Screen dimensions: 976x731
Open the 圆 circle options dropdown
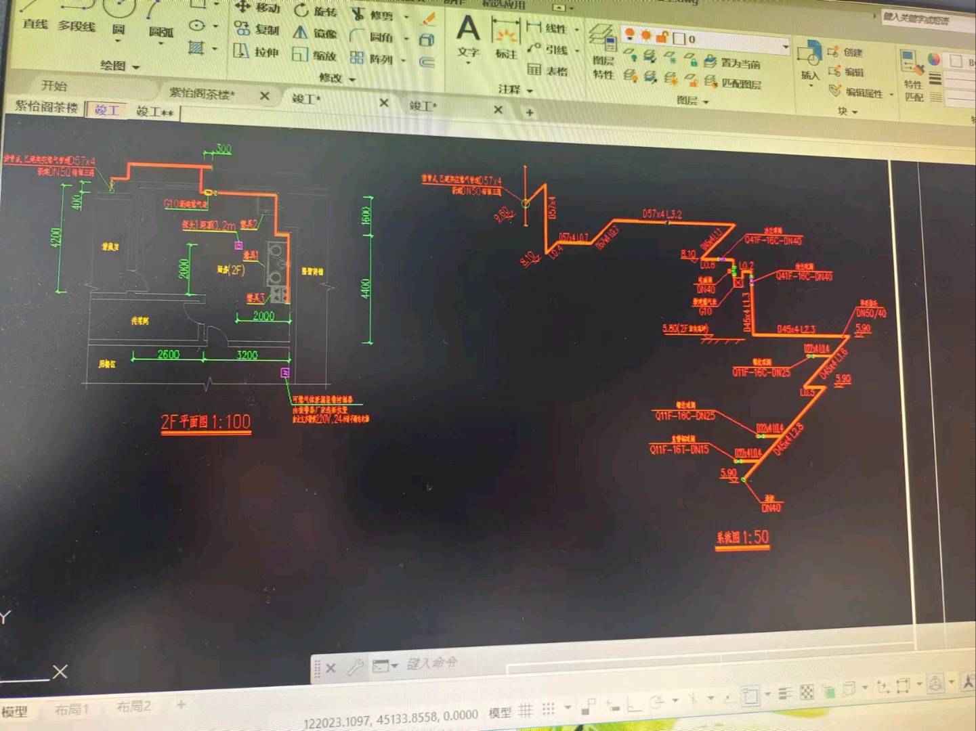point(118,42)
